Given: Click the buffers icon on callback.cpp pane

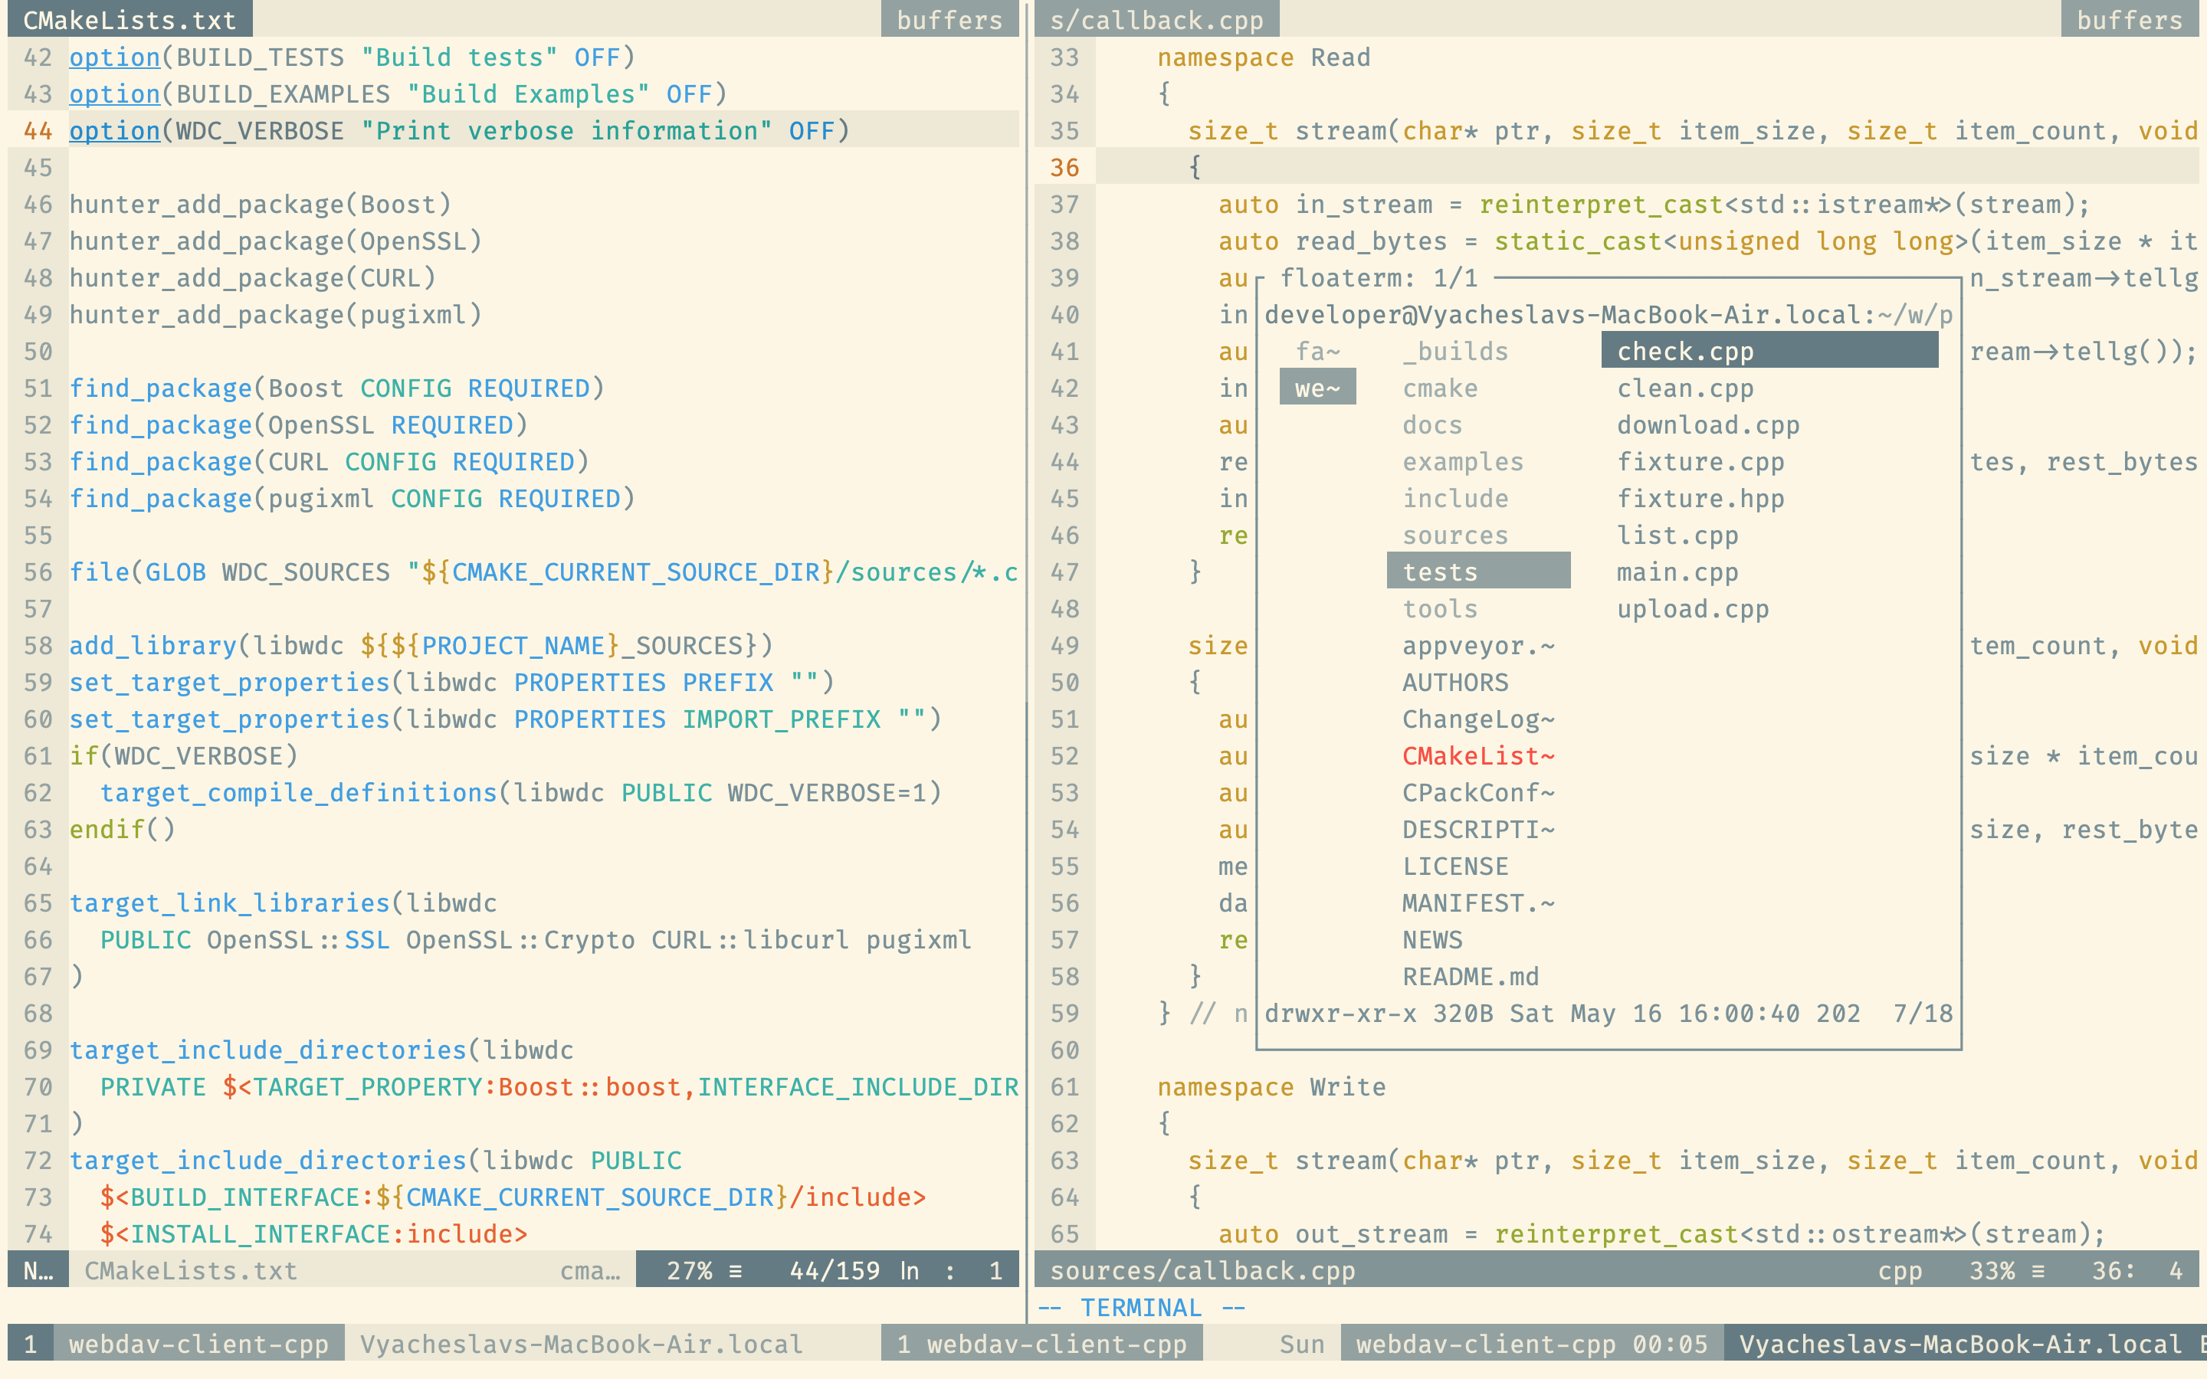Looking at the screenshot, I should click(x=2131, y=20).
